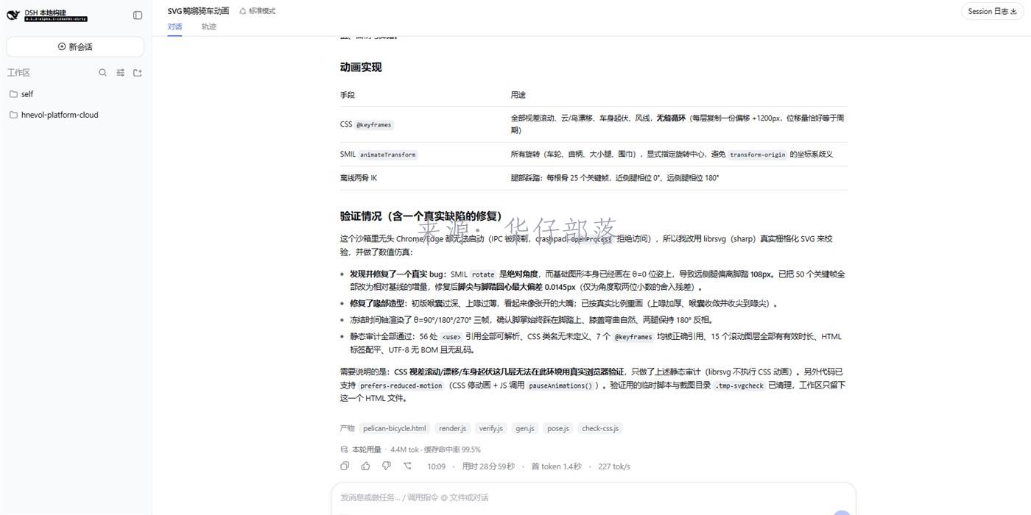The image size is (1031, 515).
Task: Search the workspace with the magnifier icon
Action: tap(102, 73)
